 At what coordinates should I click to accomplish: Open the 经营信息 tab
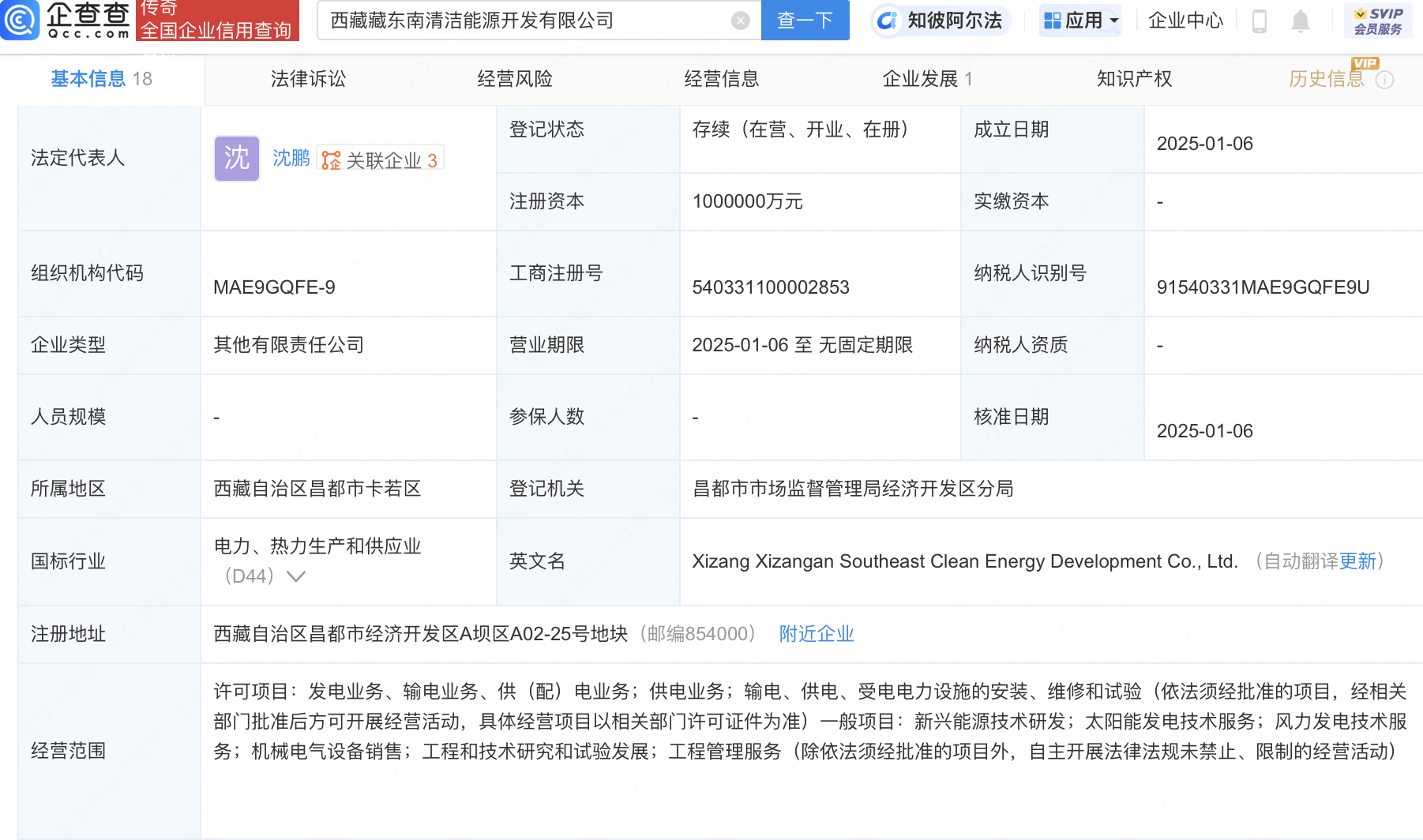[722, 79]
